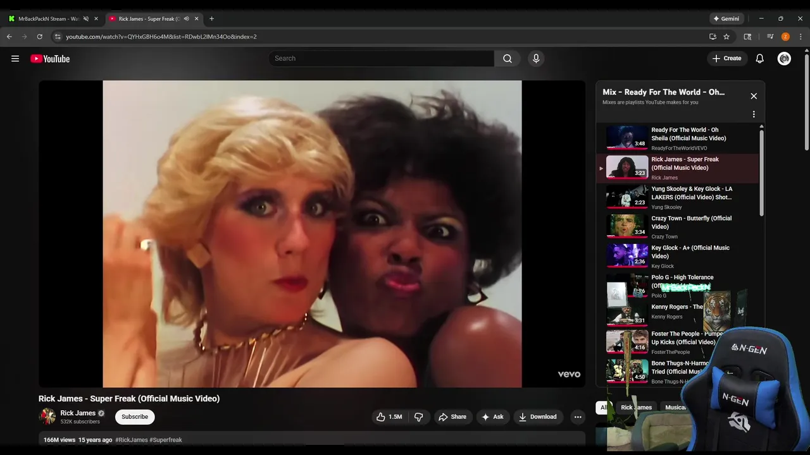
Task: Open a new browser tab
Action: pos(211,19)
